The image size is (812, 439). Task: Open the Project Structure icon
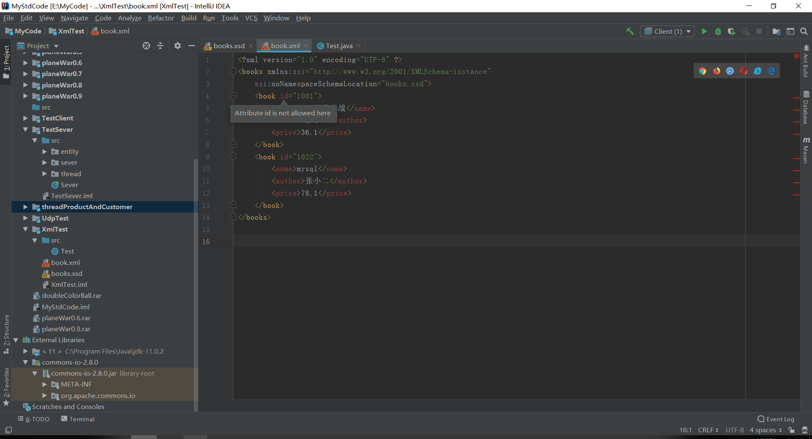pyautogui.click(x=776, y=31)
